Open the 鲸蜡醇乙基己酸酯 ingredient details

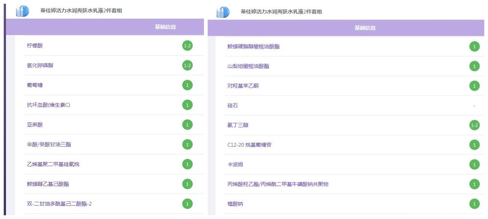pos(48,184)
